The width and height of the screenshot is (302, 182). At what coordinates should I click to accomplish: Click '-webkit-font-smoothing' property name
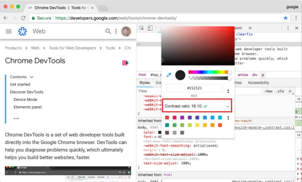tap(166, 146)
